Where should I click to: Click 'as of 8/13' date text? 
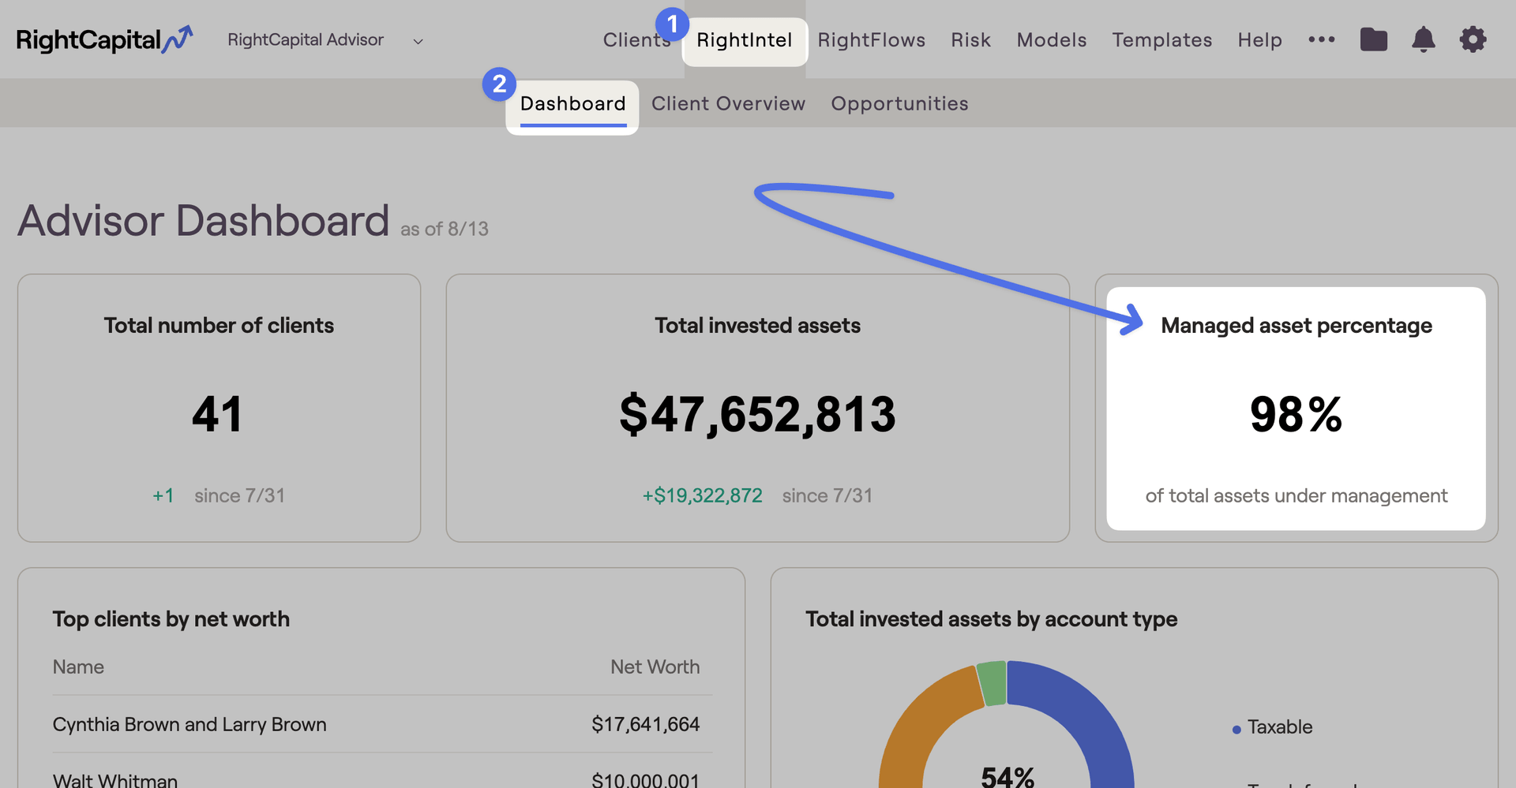click(x=445, y=230)
